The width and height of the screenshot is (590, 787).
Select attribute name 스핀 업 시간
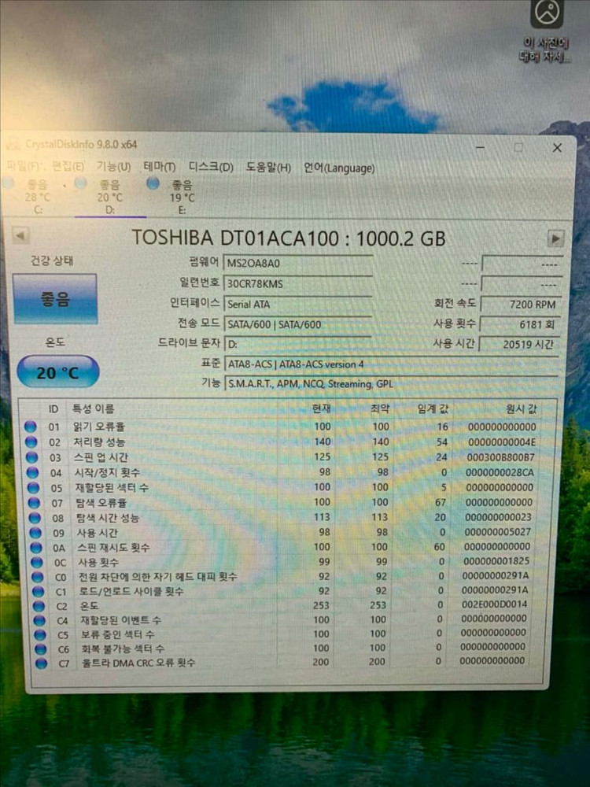(101, 457)
